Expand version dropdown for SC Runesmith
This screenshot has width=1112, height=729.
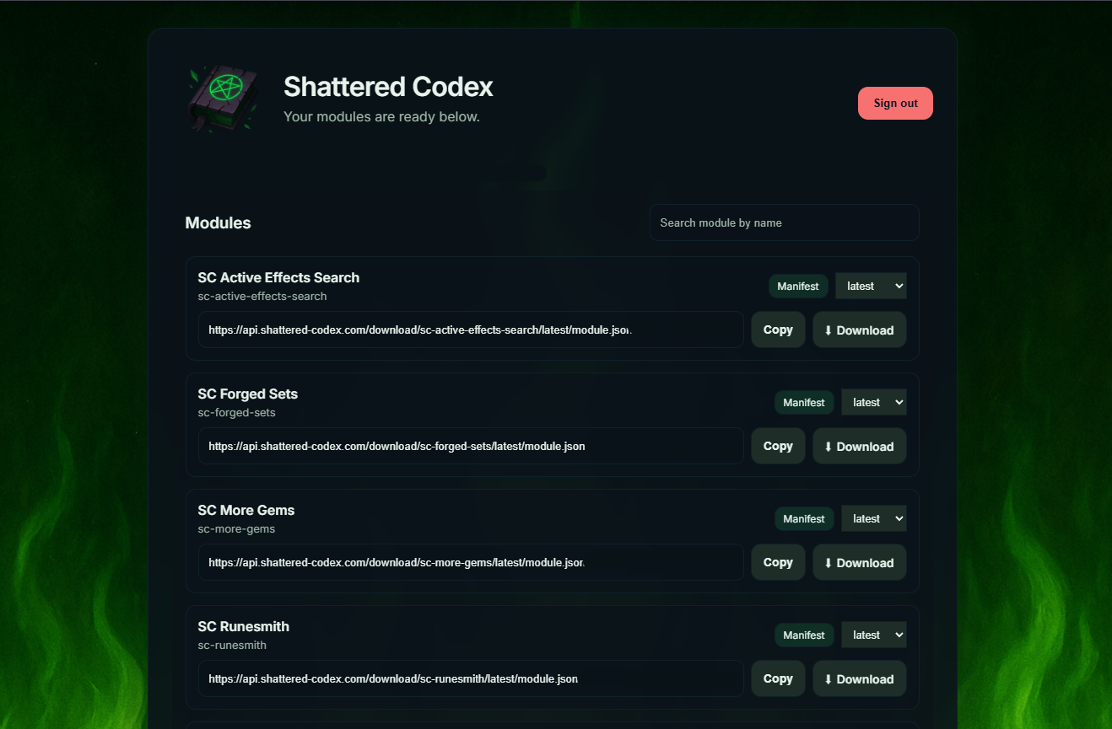point(873,635)
